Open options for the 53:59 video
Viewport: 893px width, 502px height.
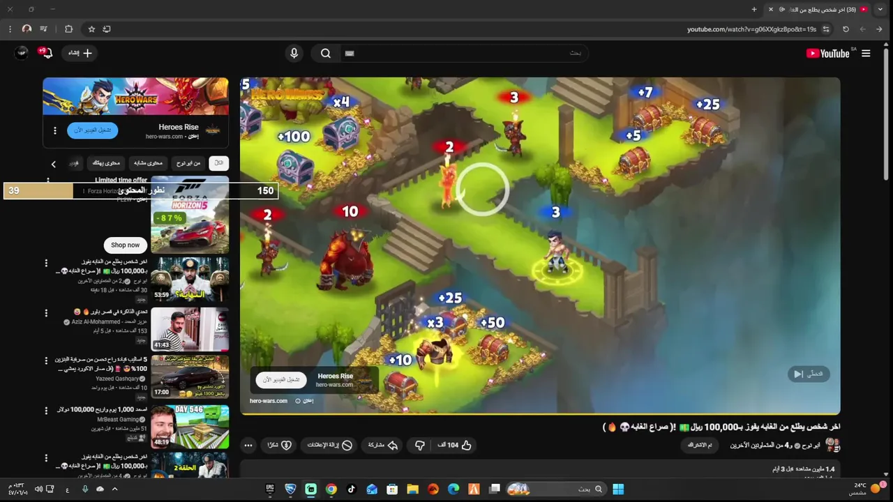coord(46,263)
